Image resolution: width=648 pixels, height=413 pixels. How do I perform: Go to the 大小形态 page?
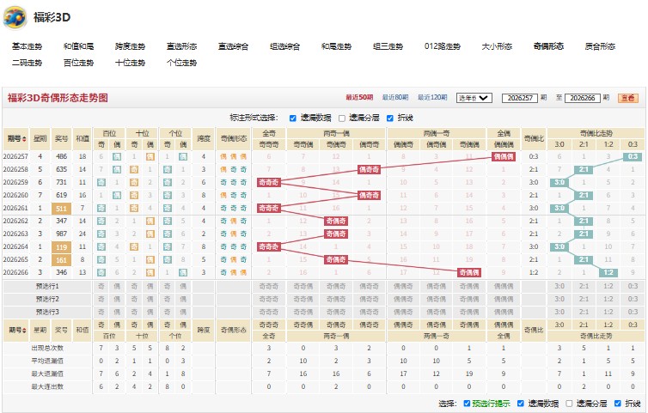click(497, 46)
